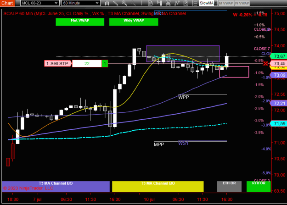Click the 71,59 cyan price marker
Viewport: 287px width, 205px height.
click(278, 124)
